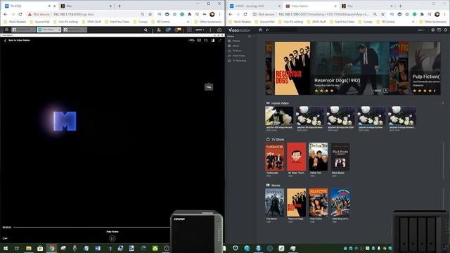
Task: Open the Windows Start menu
Action: point(6,248)
